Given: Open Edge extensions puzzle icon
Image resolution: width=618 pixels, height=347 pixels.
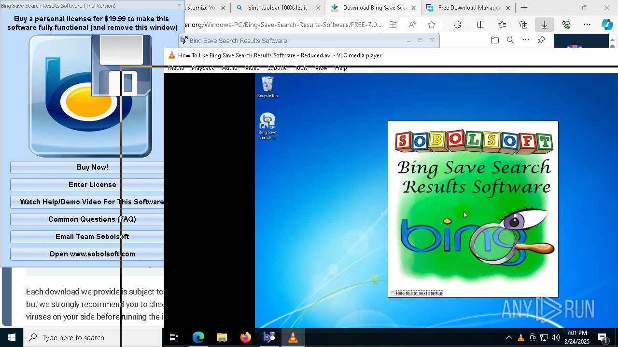Looking at the screenshot, I should 457,25.
